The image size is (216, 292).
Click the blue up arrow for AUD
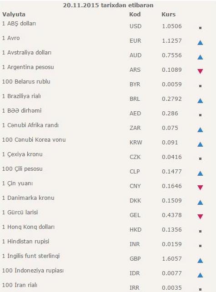[200, 57]
